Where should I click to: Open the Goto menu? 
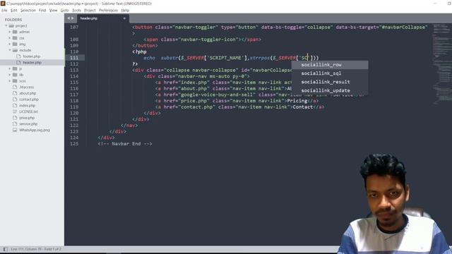64,10
